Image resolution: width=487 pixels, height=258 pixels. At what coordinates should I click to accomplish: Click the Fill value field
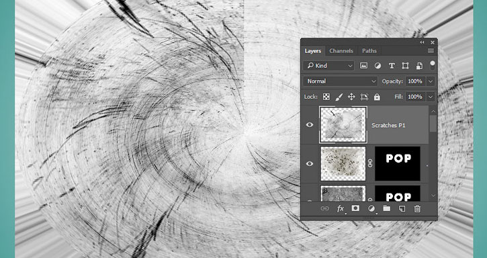pyautogui.click(x=415, y=97)
